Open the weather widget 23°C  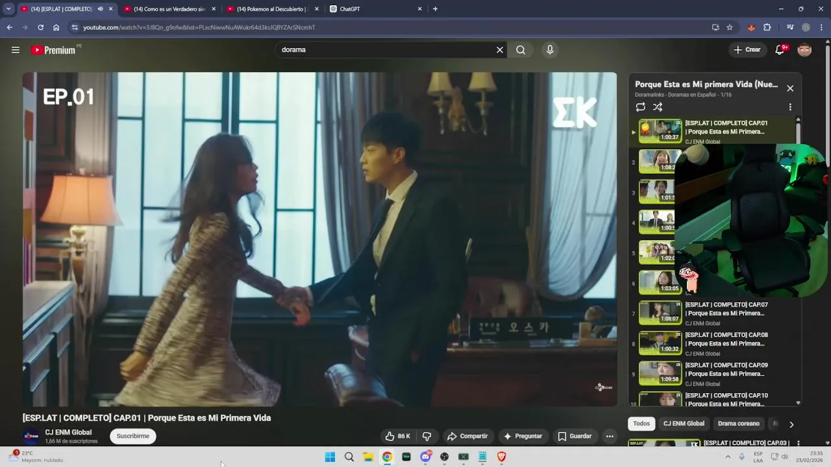click(36, 457)
